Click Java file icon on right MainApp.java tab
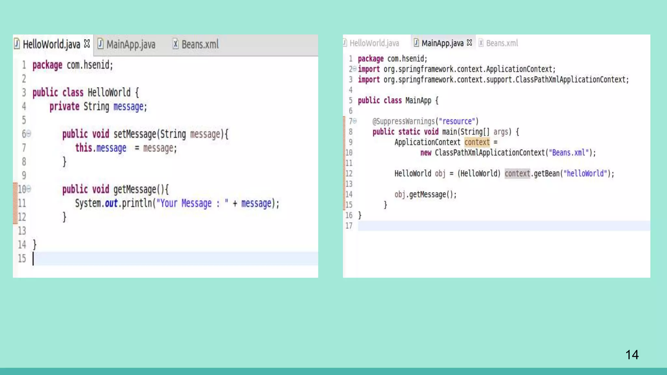 [x=416, y=43]
